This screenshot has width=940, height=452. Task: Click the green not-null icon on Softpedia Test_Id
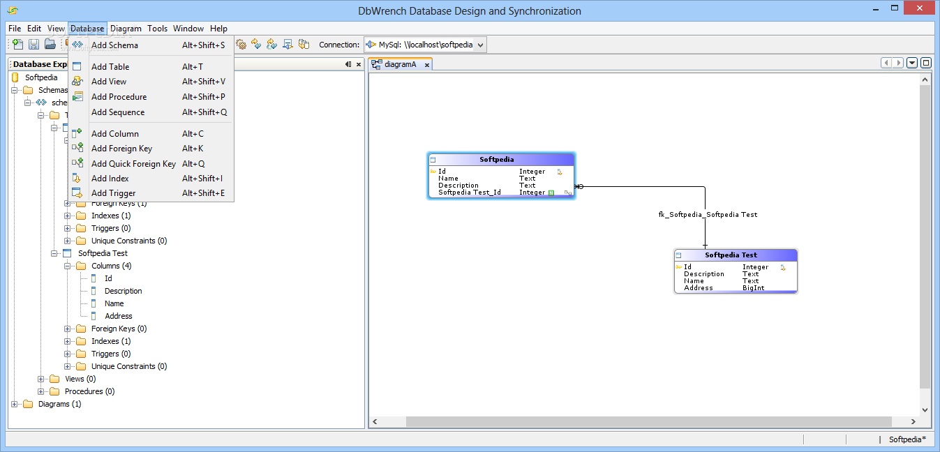551,193
